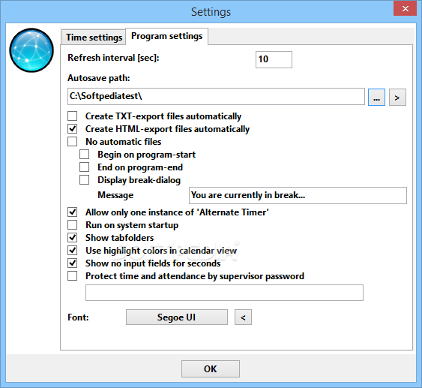Toggle Display break-dialog checkbox
The height and width of the screenshot is (388, 422).
84,180
